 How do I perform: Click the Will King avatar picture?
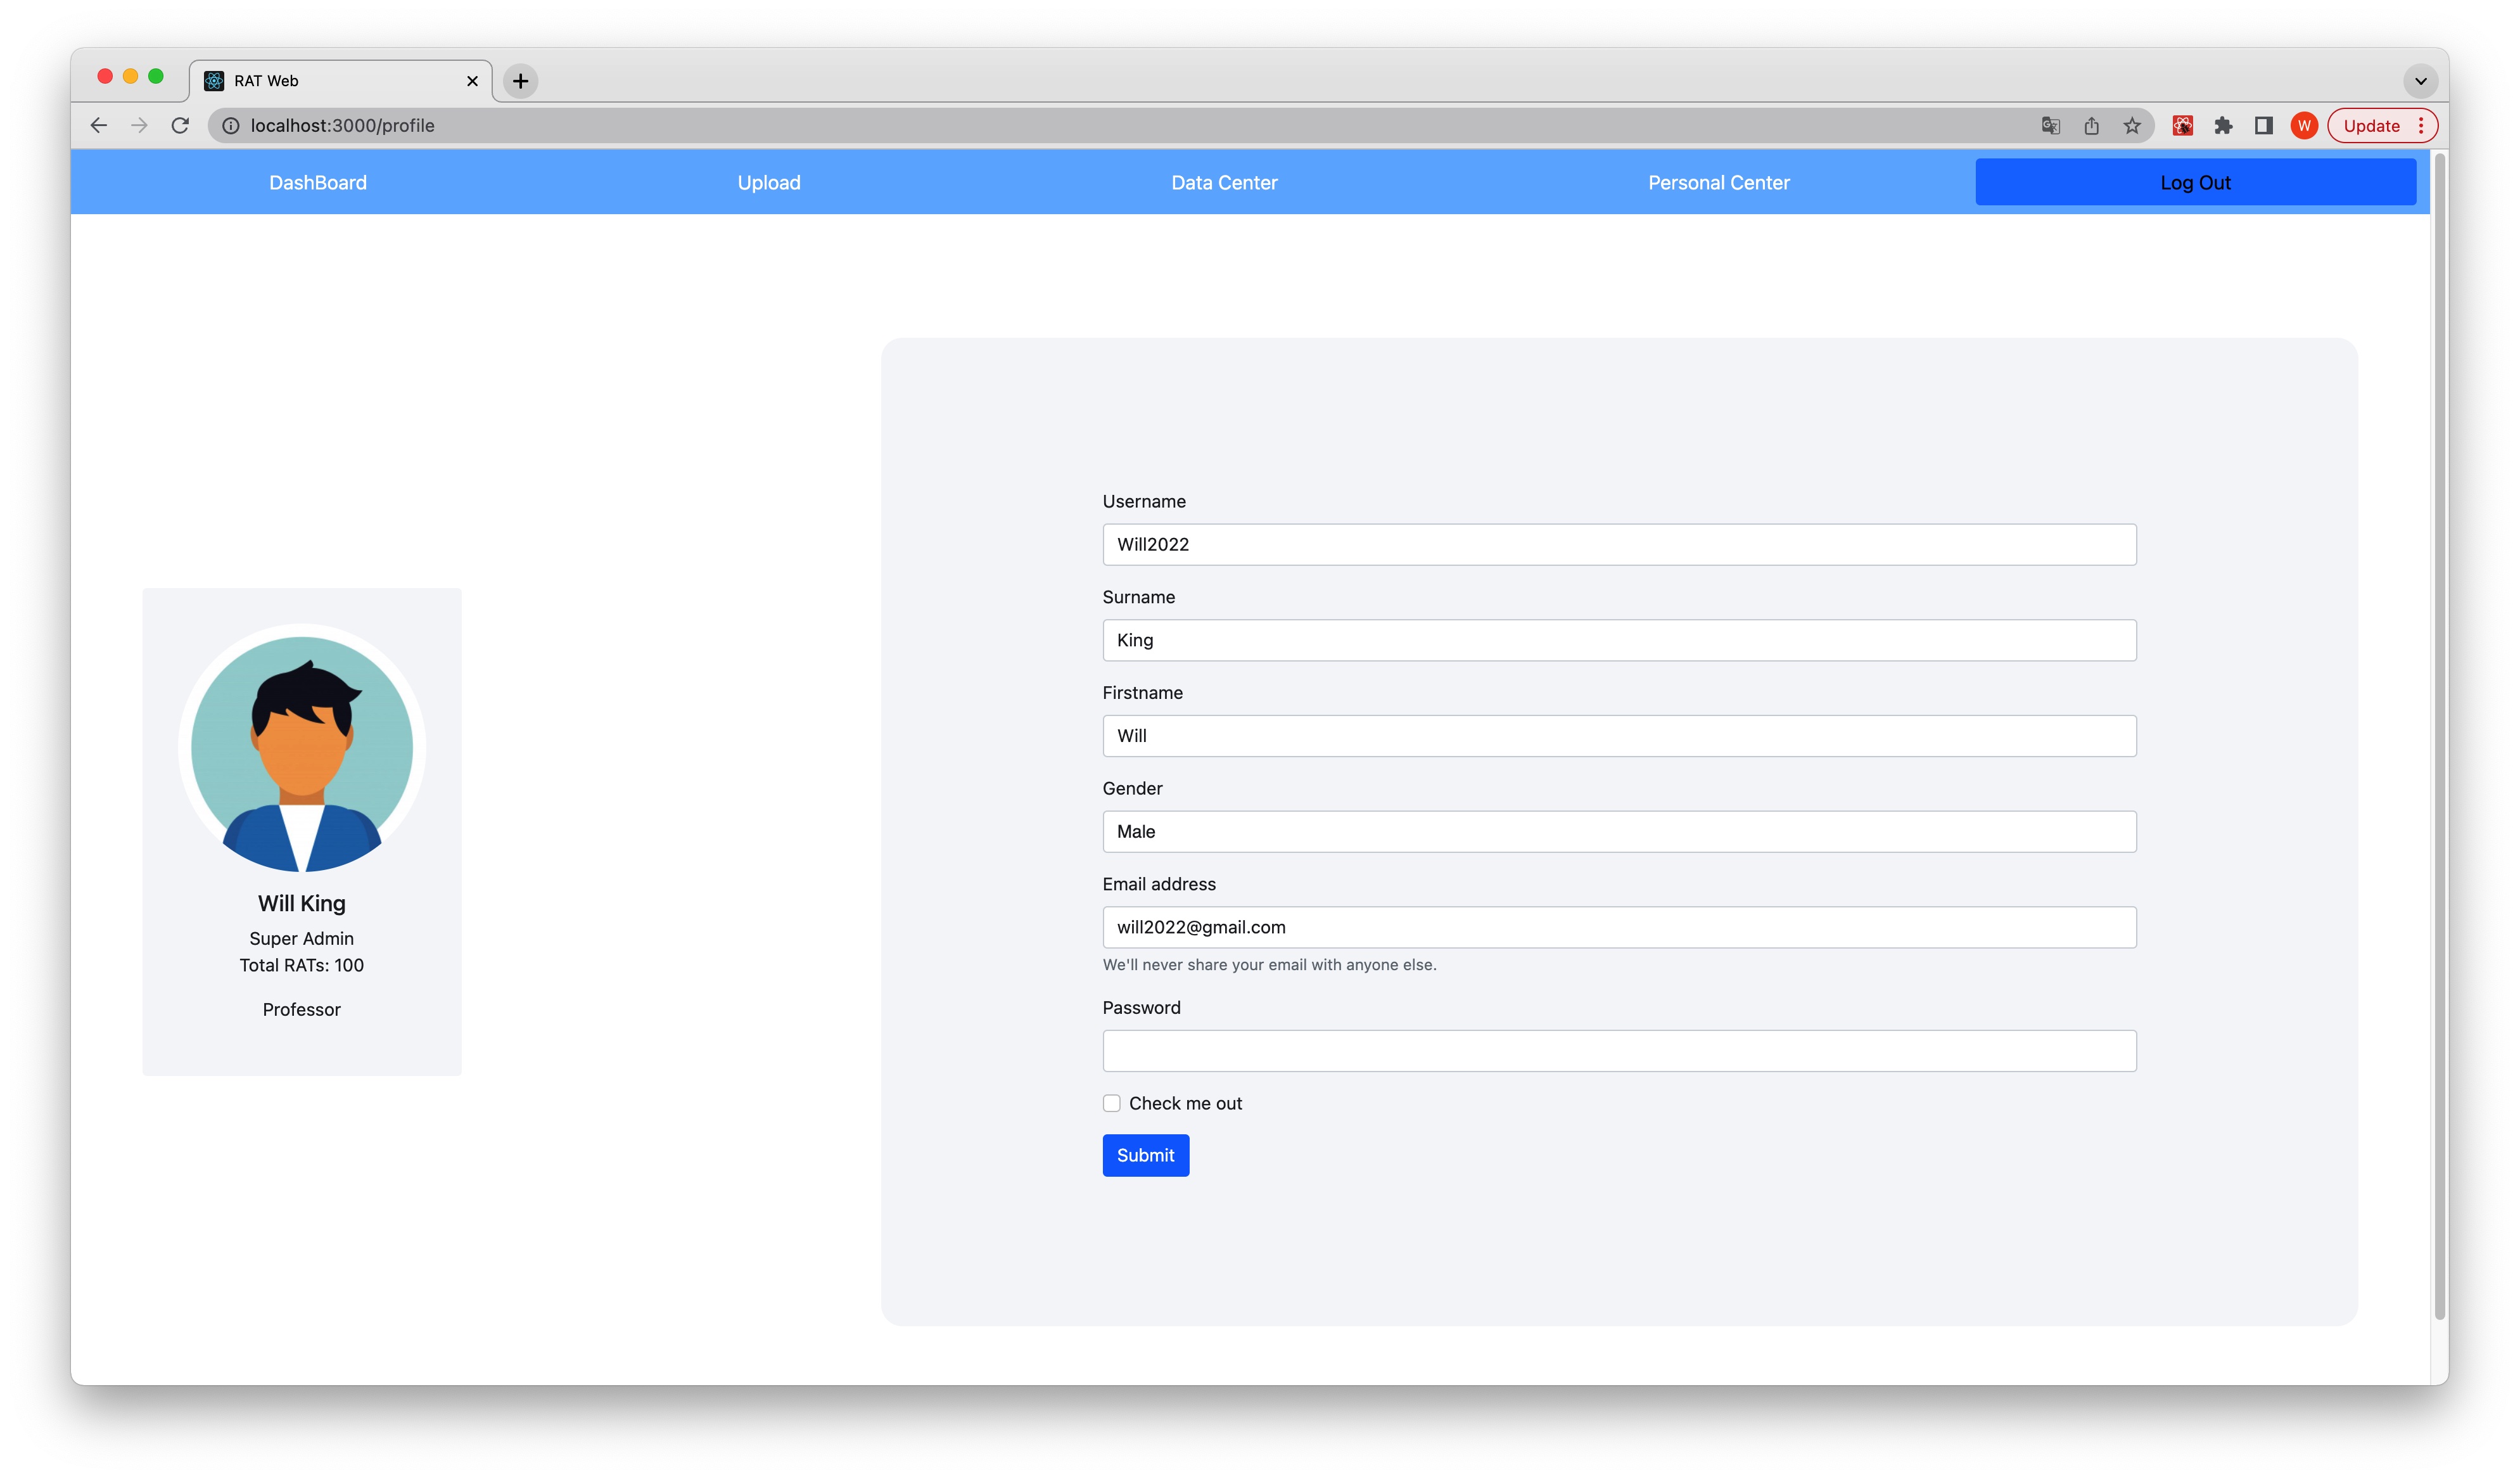302,749
